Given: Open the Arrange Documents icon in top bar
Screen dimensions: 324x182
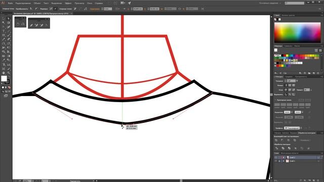Looking at the screenshot, I should 123,3.
